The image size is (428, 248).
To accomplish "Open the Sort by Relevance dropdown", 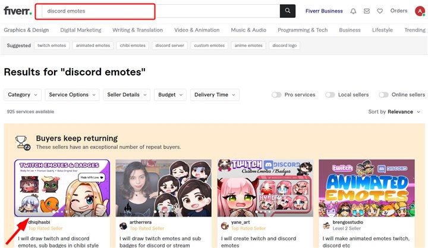I will pos(394,112).
